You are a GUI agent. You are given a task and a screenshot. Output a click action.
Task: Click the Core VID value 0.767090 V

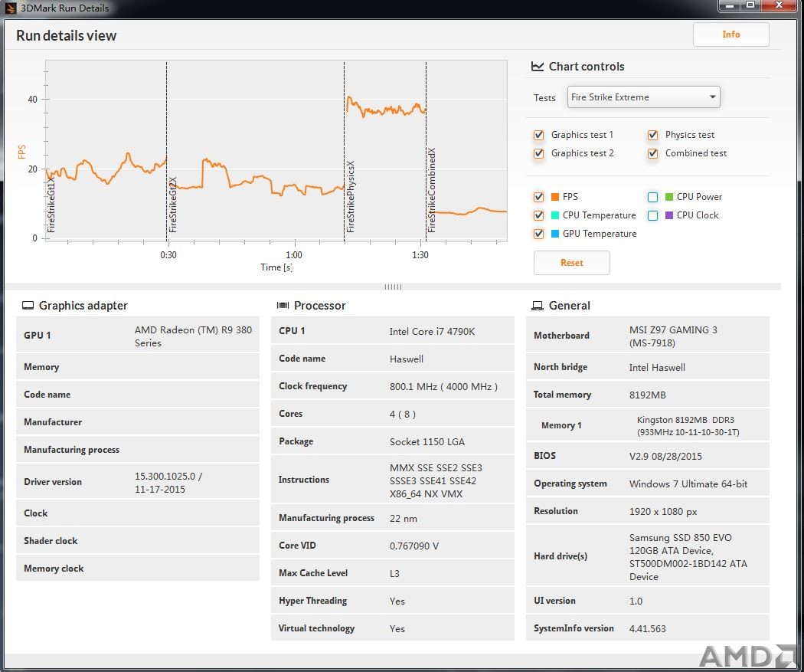pyautogui.click(x=413, y=546)
